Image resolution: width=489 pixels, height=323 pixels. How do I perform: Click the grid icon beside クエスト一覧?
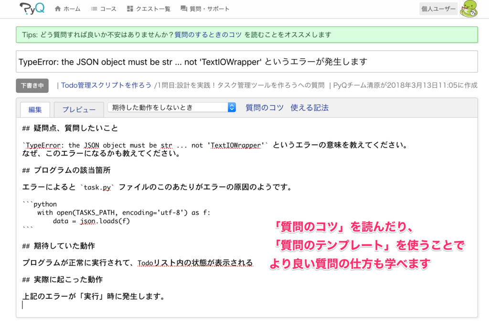coord(130,9)
